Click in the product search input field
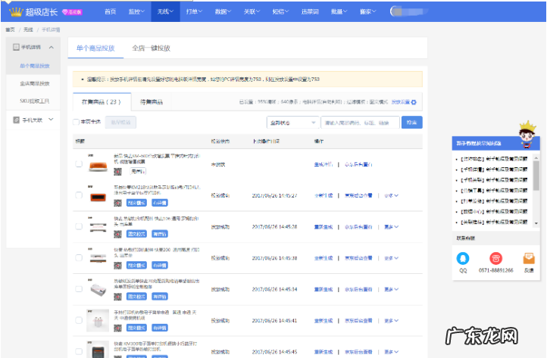Image resolution: width=547 pixels, height=358 pixels. [x=360, y=123]
